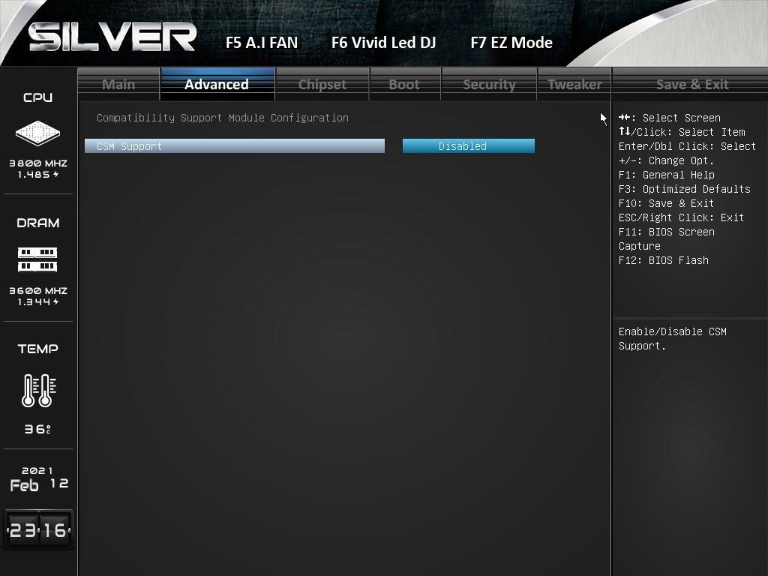This screenshot has width=768, height=576.
Task: Click the F11: BIOS Screen Capture line
Action: pos(666,239)
